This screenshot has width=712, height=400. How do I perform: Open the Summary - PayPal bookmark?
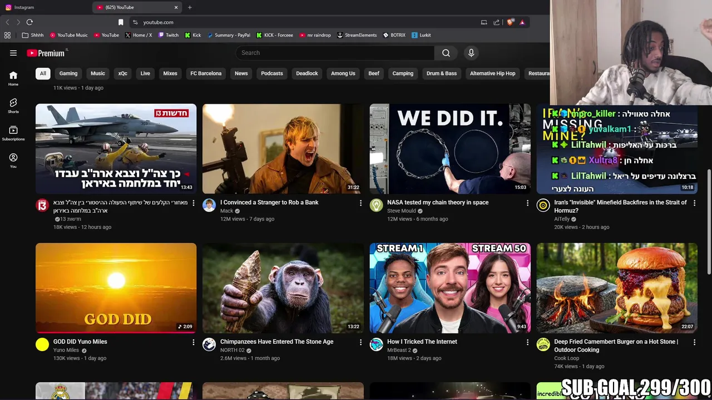(229, 35)
